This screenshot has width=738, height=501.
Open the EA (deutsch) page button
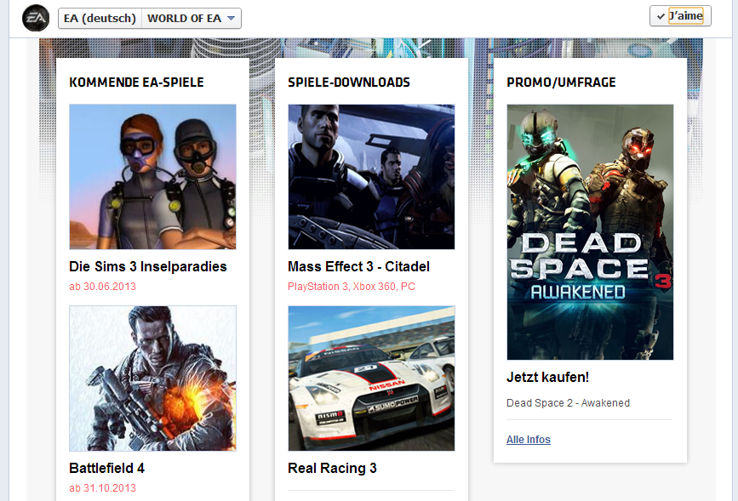point(100,19)
